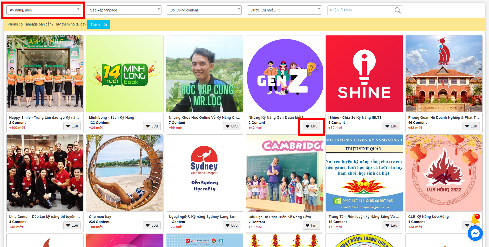Save the IShine IELTS fanpage
Viewport: 489px width, 247px height.
[391, 126]
